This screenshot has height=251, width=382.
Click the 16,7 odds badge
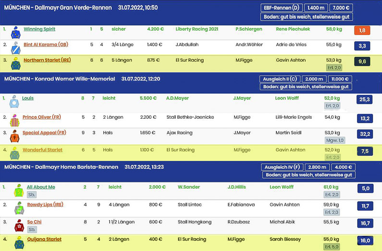[x=365, y=223]
